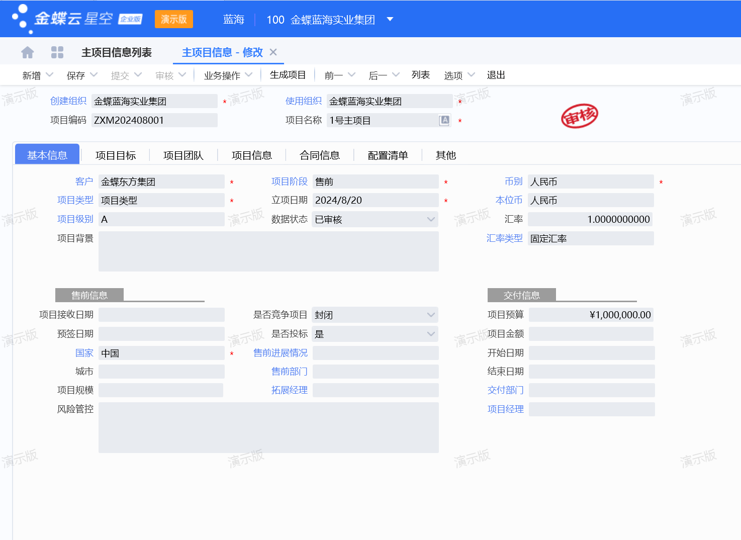Open the 项目类型 link label
The width and height of the screenshot is (741, 540).
click(75, 200)
